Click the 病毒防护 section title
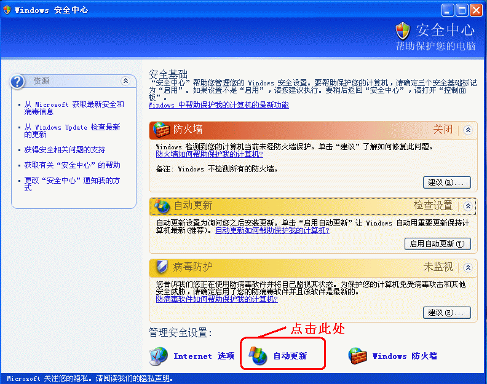This screenshot has height=384, width=487. (x=192, y=267)
